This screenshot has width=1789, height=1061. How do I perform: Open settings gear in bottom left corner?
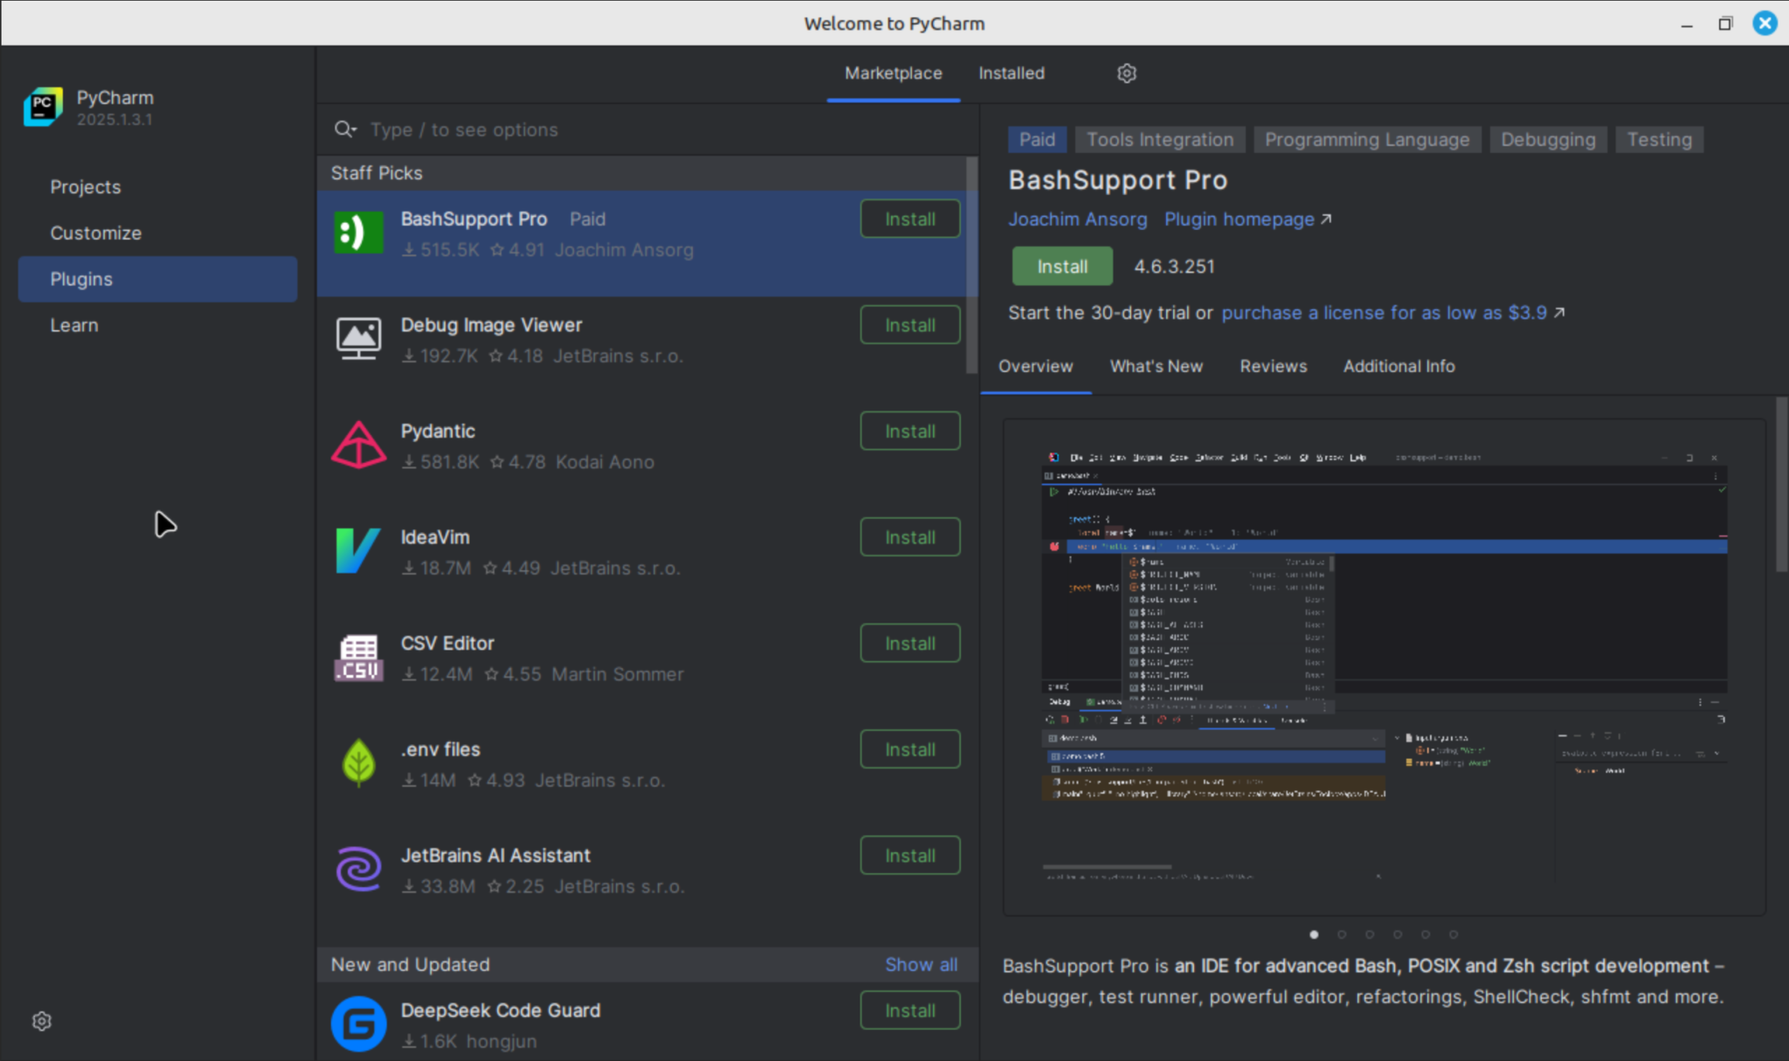41,1020
